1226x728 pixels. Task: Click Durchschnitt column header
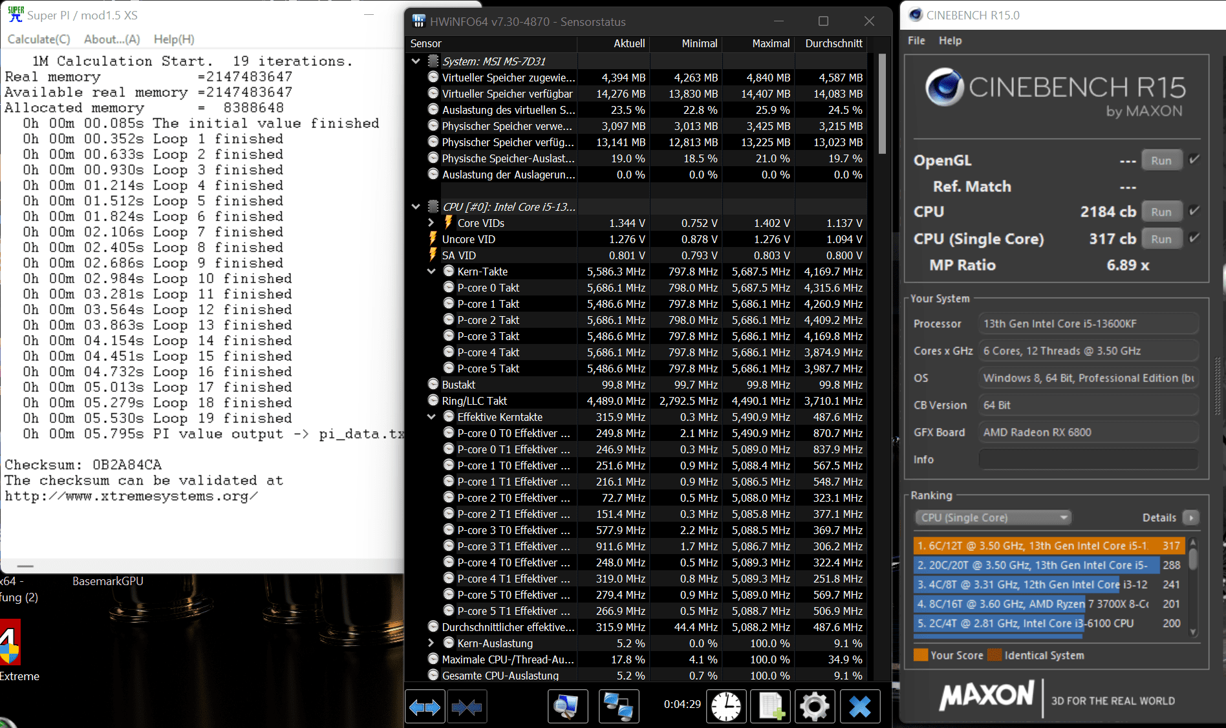[x=830, y=43]
